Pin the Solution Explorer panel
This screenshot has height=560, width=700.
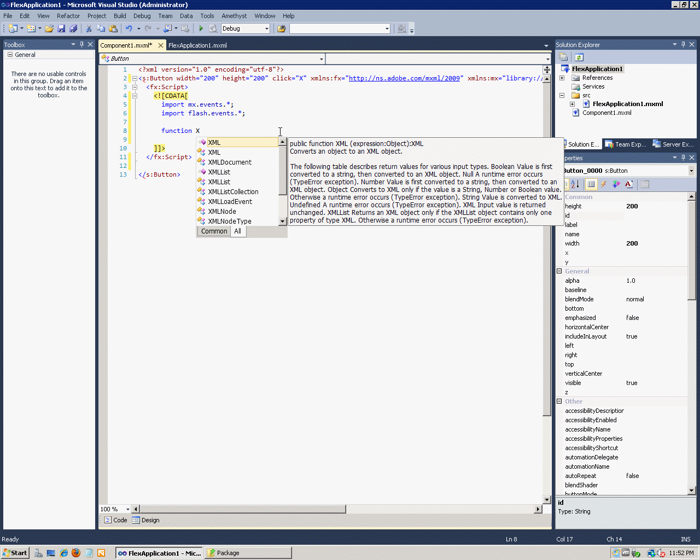point(683,44)
